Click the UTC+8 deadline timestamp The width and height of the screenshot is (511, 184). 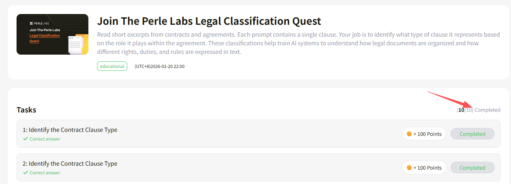[160, 66]
